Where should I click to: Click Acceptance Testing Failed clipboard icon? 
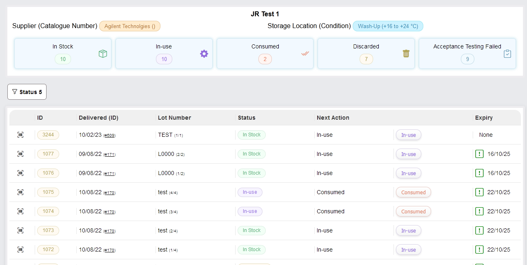pyautogui.click(x=507, y=54)
